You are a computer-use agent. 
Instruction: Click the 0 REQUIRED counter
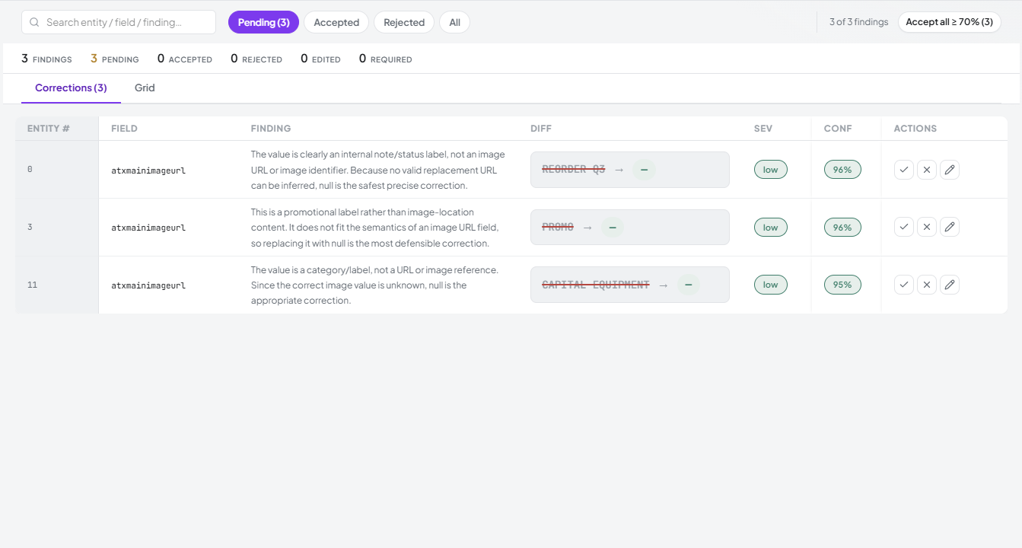pyautogui.click(x=386, y=59)
